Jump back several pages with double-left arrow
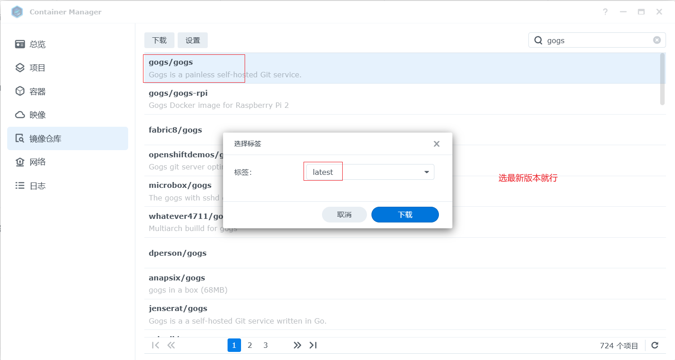Viewport: 675px width, 360px height. pyautogui.click(x=171, y=345)
